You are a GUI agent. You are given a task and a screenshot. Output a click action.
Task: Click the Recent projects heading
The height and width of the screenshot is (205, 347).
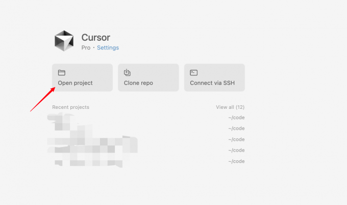pyautogui.click(x=70, y=107)
